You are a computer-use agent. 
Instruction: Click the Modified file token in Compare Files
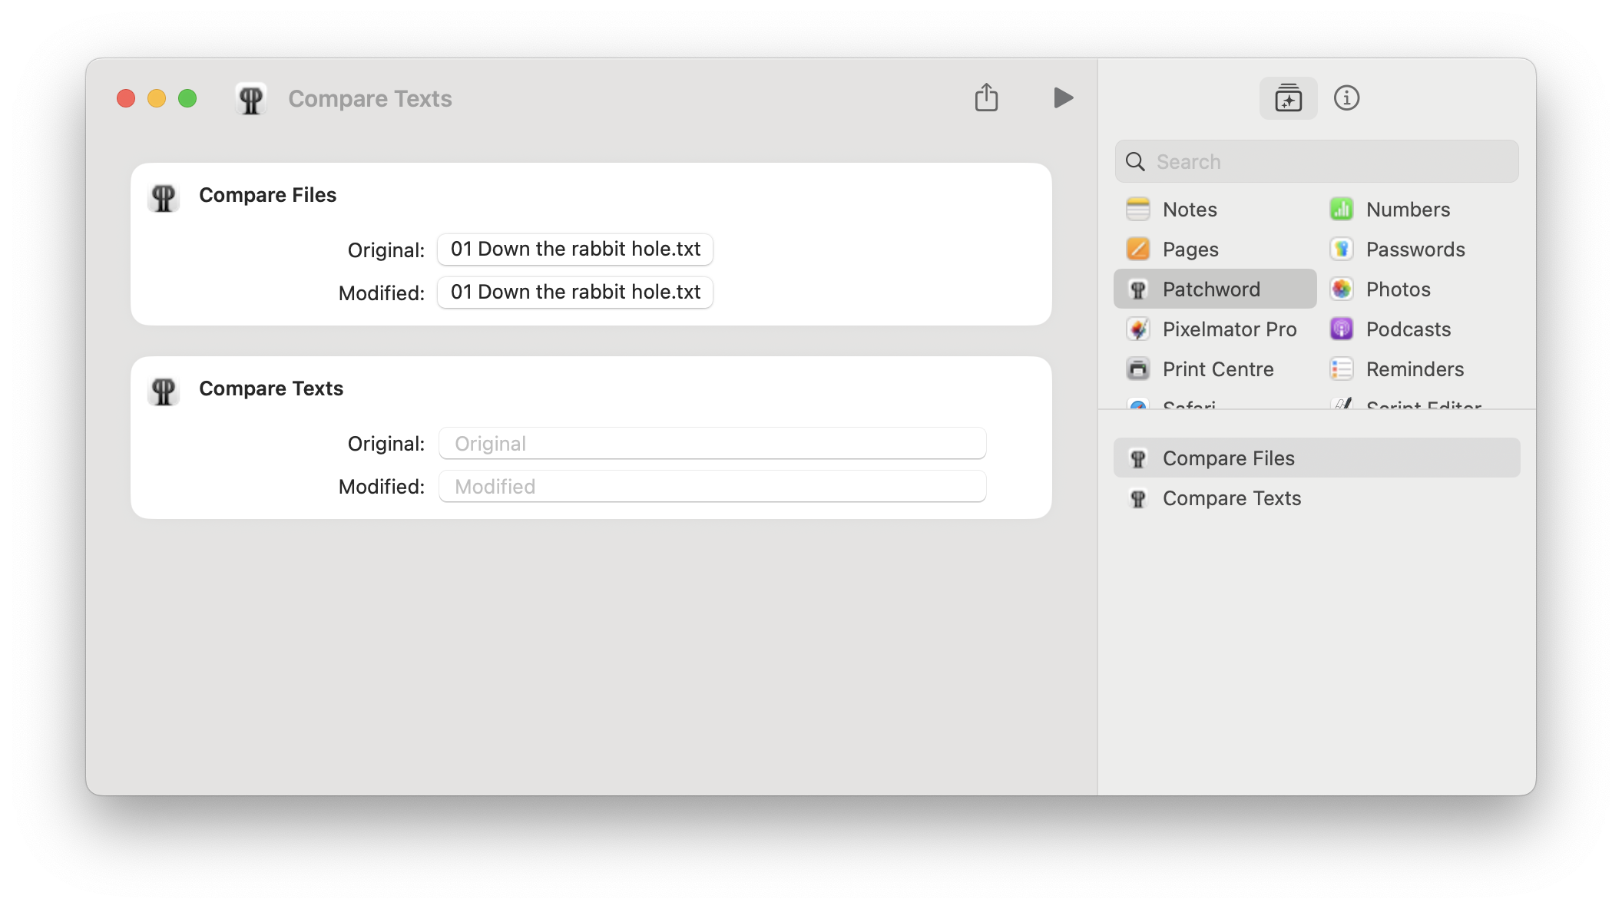point(575,292)
